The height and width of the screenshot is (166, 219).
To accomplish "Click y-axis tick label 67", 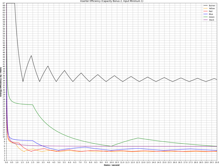I will (4, 3).
